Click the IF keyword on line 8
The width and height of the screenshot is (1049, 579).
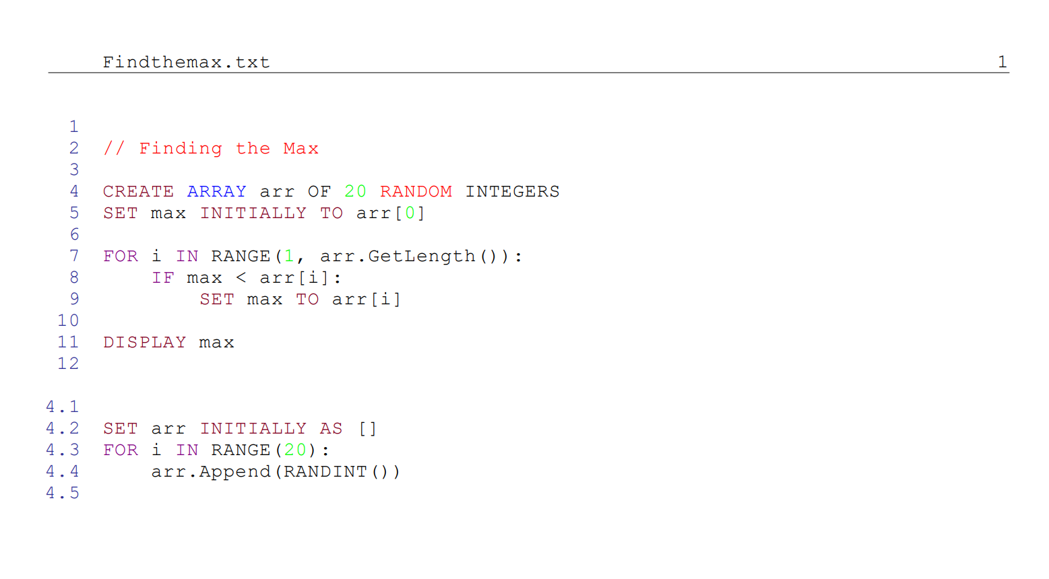pos(162,278)
